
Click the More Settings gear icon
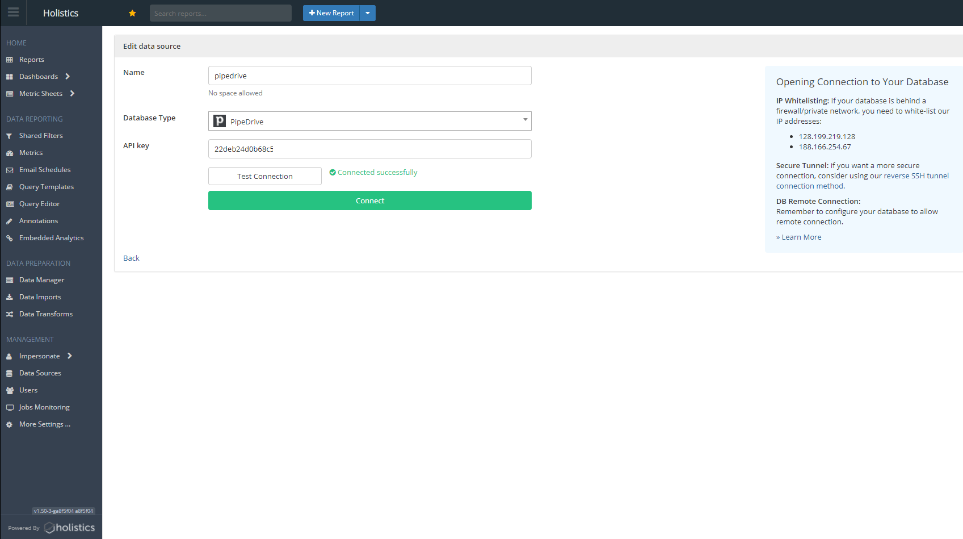[x=10, y=424]
